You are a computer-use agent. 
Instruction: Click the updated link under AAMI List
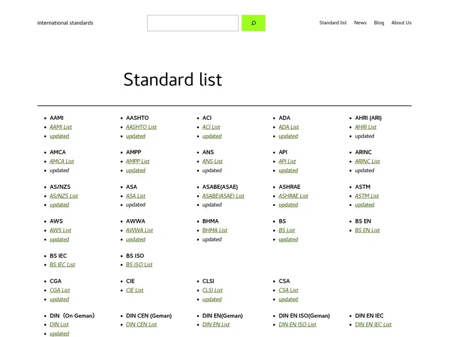click(59, 136)
